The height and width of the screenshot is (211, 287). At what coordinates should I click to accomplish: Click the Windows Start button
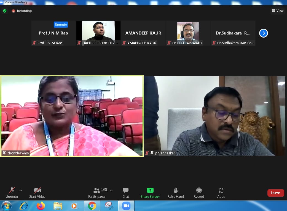6,206
